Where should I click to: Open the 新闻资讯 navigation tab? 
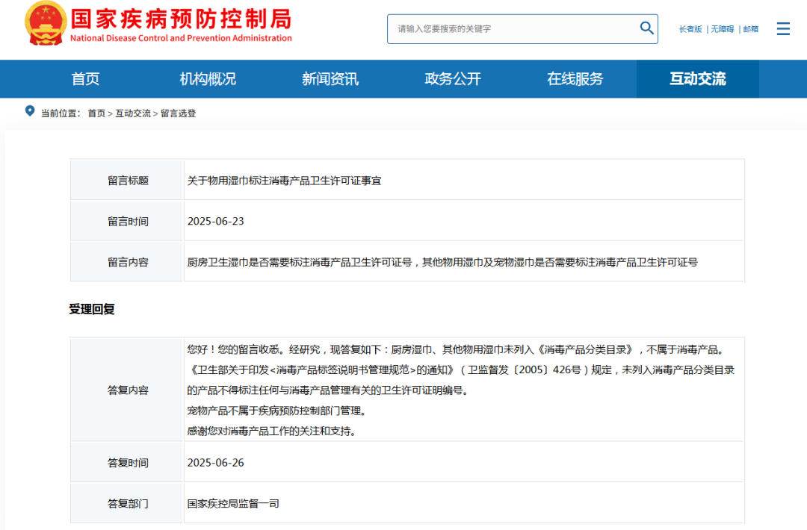click(330, 79)
